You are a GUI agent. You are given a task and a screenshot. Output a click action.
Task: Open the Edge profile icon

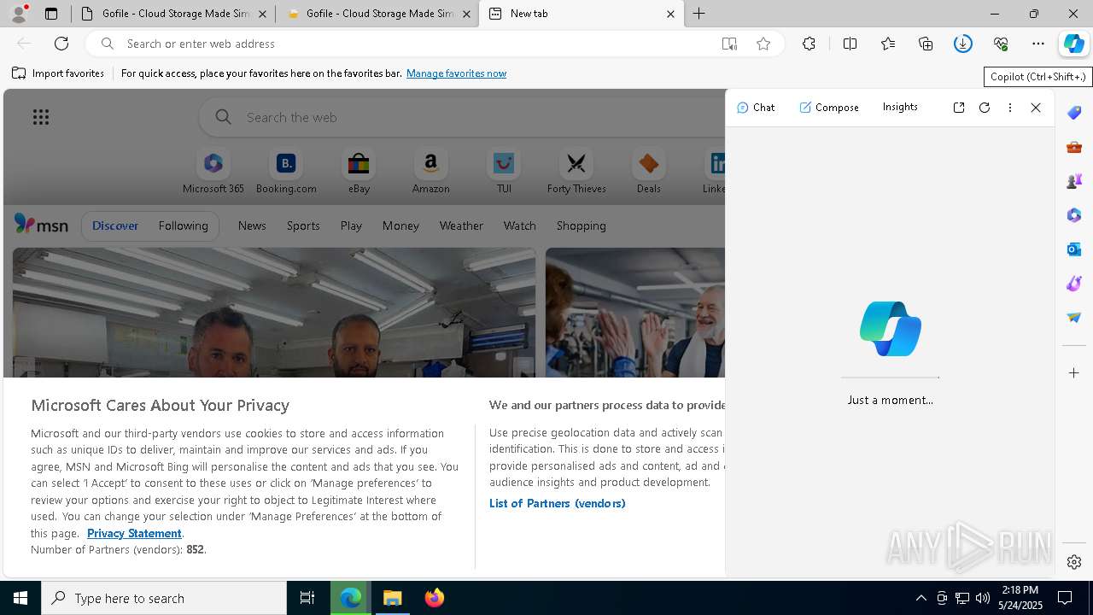click(x=19, y=14)
